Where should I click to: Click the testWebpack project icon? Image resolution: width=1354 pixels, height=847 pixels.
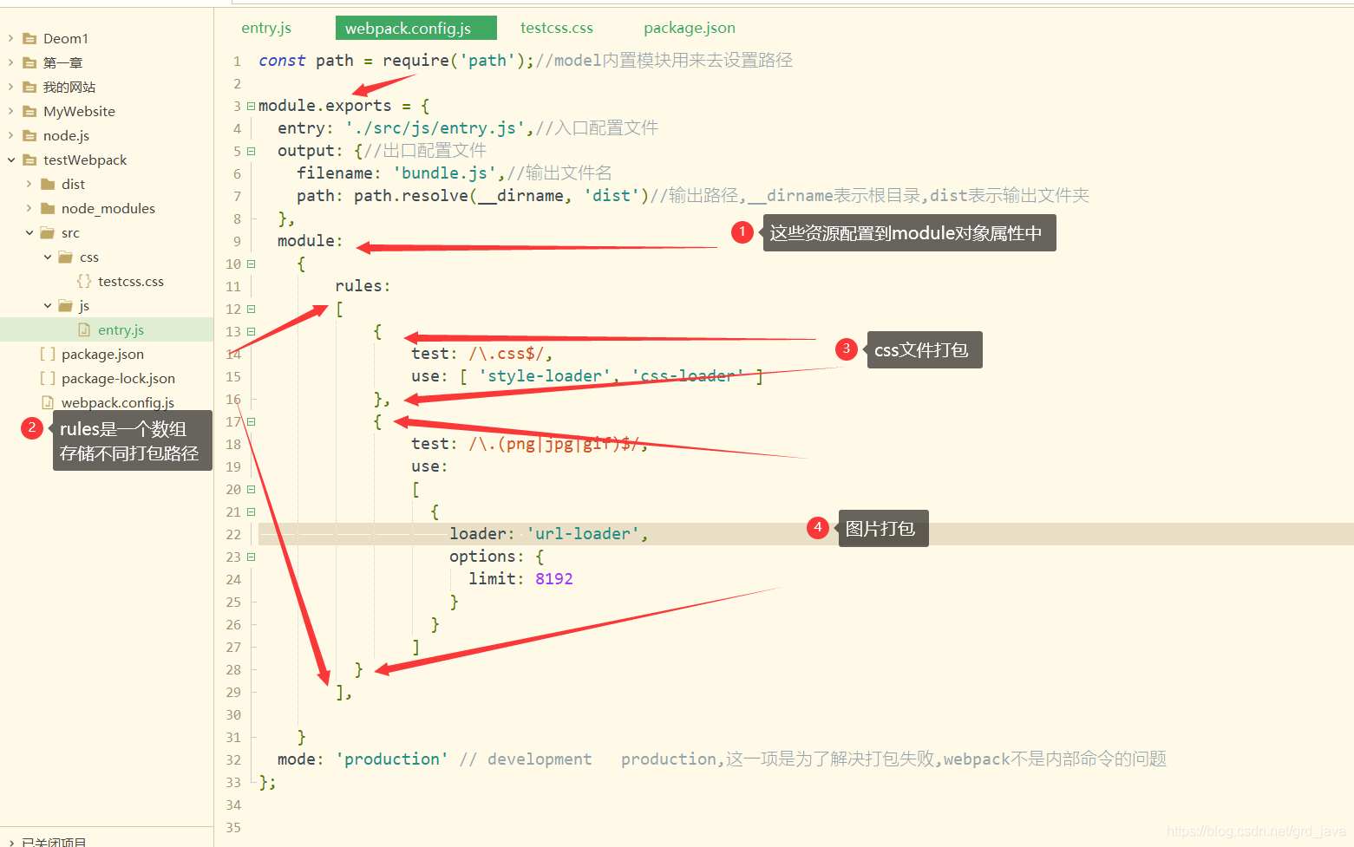pos(29,160)
